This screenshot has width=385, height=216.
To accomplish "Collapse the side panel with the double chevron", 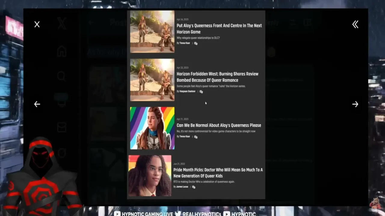I will [x=355, y=24].
